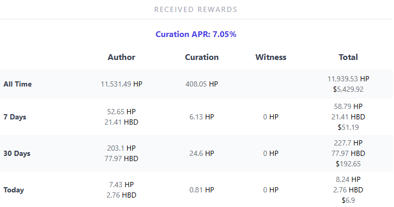Click the $51.19 seven-day total value
The height and width of the screenshot is (207, 394).
(x=348, y=127)
